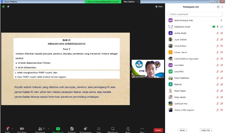Click the red Leave button
Screen dimensions: 226x133
tap(158, 130)
